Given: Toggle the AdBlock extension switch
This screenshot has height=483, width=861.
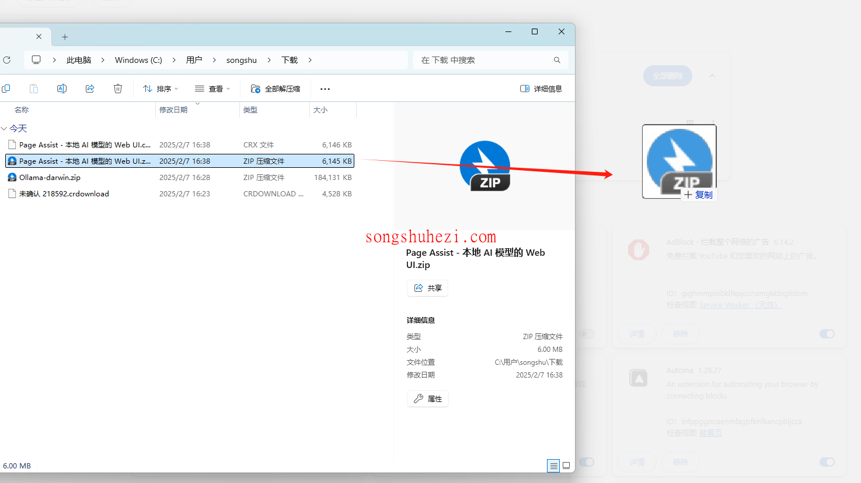Looking at the screenshot, I should 827,334.
